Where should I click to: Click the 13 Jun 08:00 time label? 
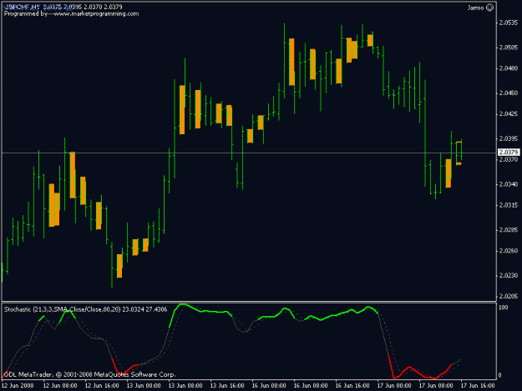click(x=185, y=385)
